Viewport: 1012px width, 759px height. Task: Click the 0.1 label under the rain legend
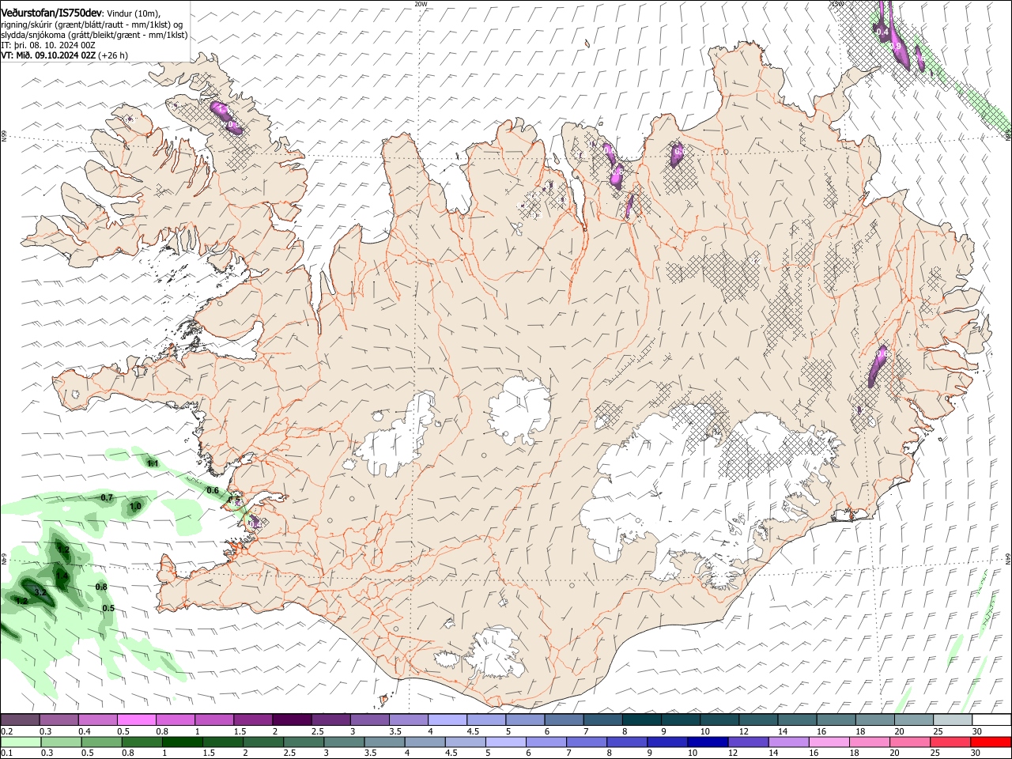tap(6, 753)
